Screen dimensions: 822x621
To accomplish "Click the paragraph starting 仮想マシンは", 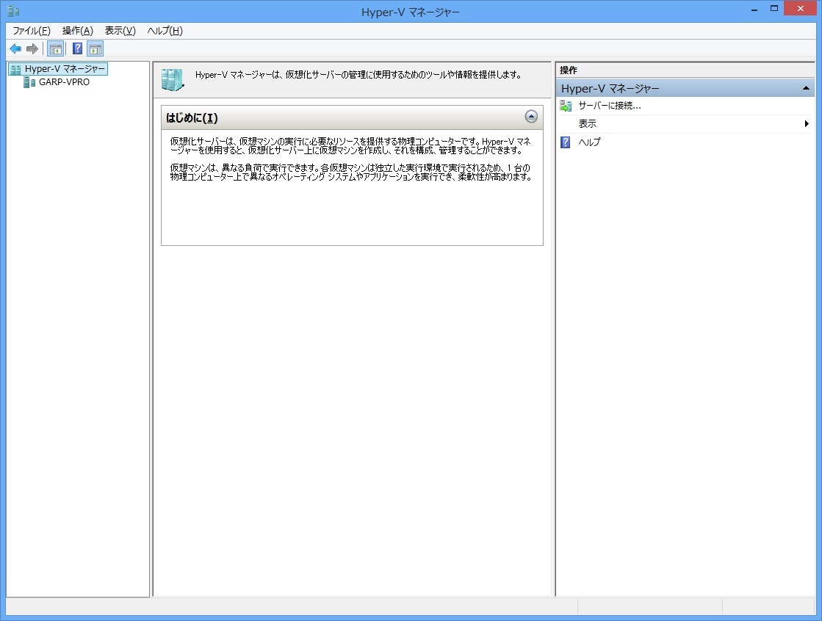I will click(x=350, y=172).
